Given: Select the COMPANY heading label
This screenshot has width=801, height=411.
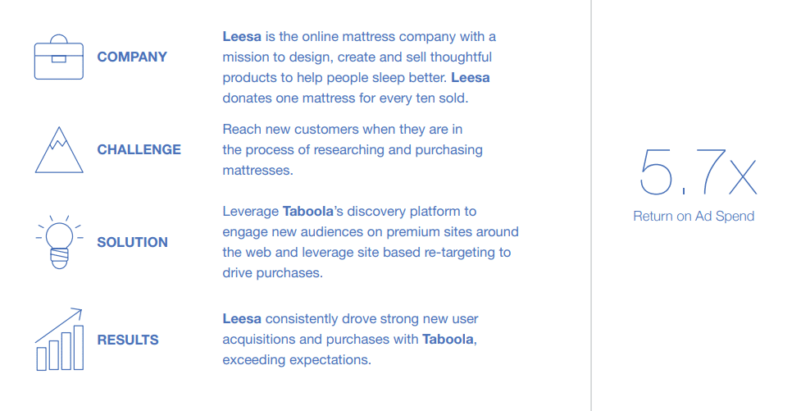Looking at the screenshot, I should click(x=132, y=57).
